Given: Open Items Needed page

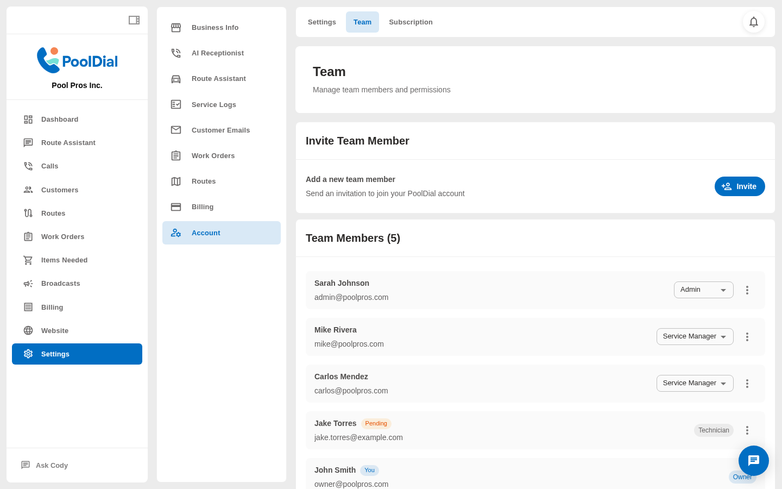Looking at the screenshot, I should (64, 260).
